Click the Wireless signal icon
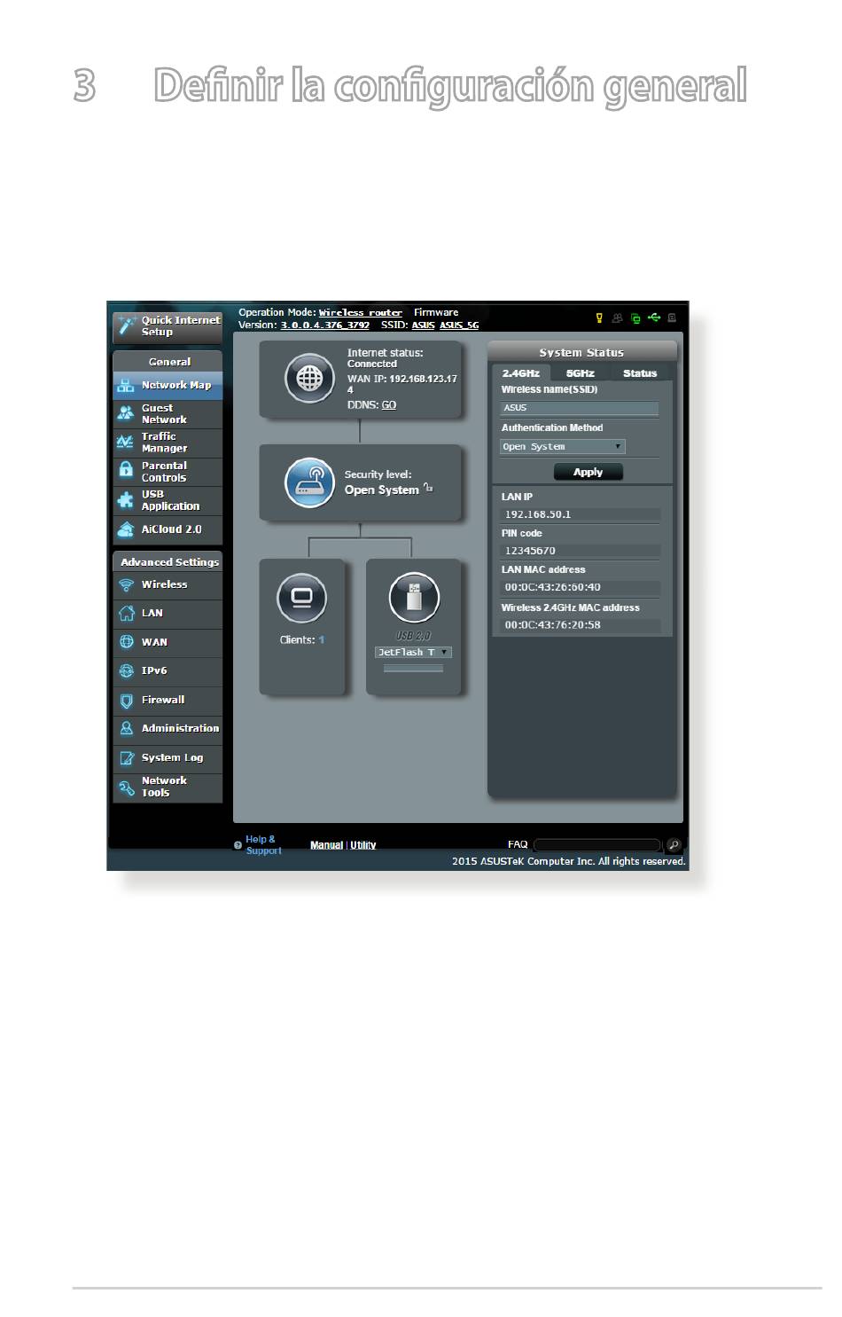Screen dimensions: 842x1317 coord(127,585)
